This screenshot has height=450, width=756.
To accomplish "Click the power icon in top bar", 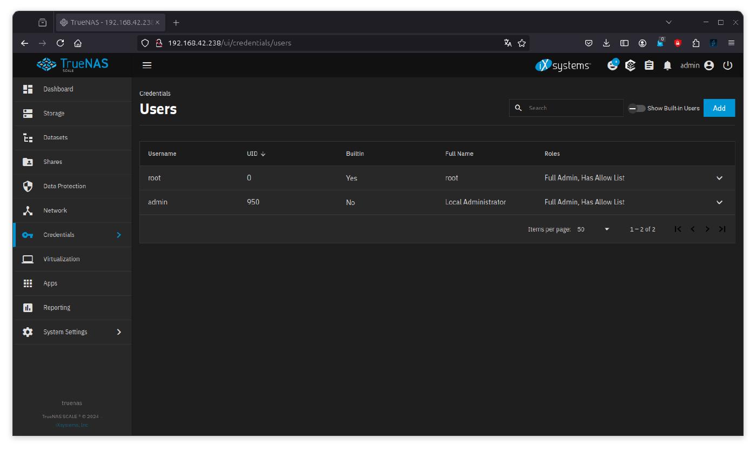I will [727, 65].
